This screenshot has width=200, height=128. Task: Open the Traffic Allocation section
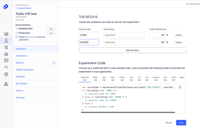point(35,70)
